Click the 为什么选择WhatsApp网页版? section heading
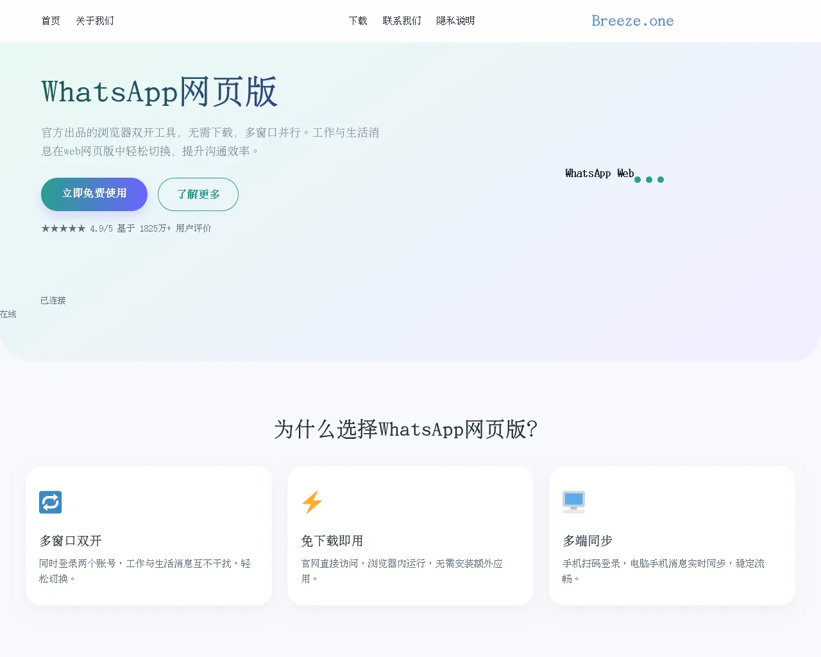The image size is (821, 657). pyautogui.click(x=405, y=429)
